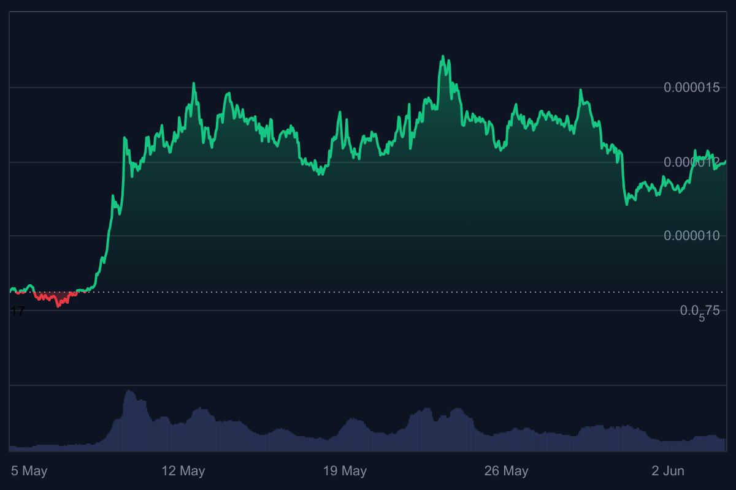Click the tallest volume bar spike near 9 May
Image resolution: width=736 pixels, height=490 pixels.
tap(129, 420)
